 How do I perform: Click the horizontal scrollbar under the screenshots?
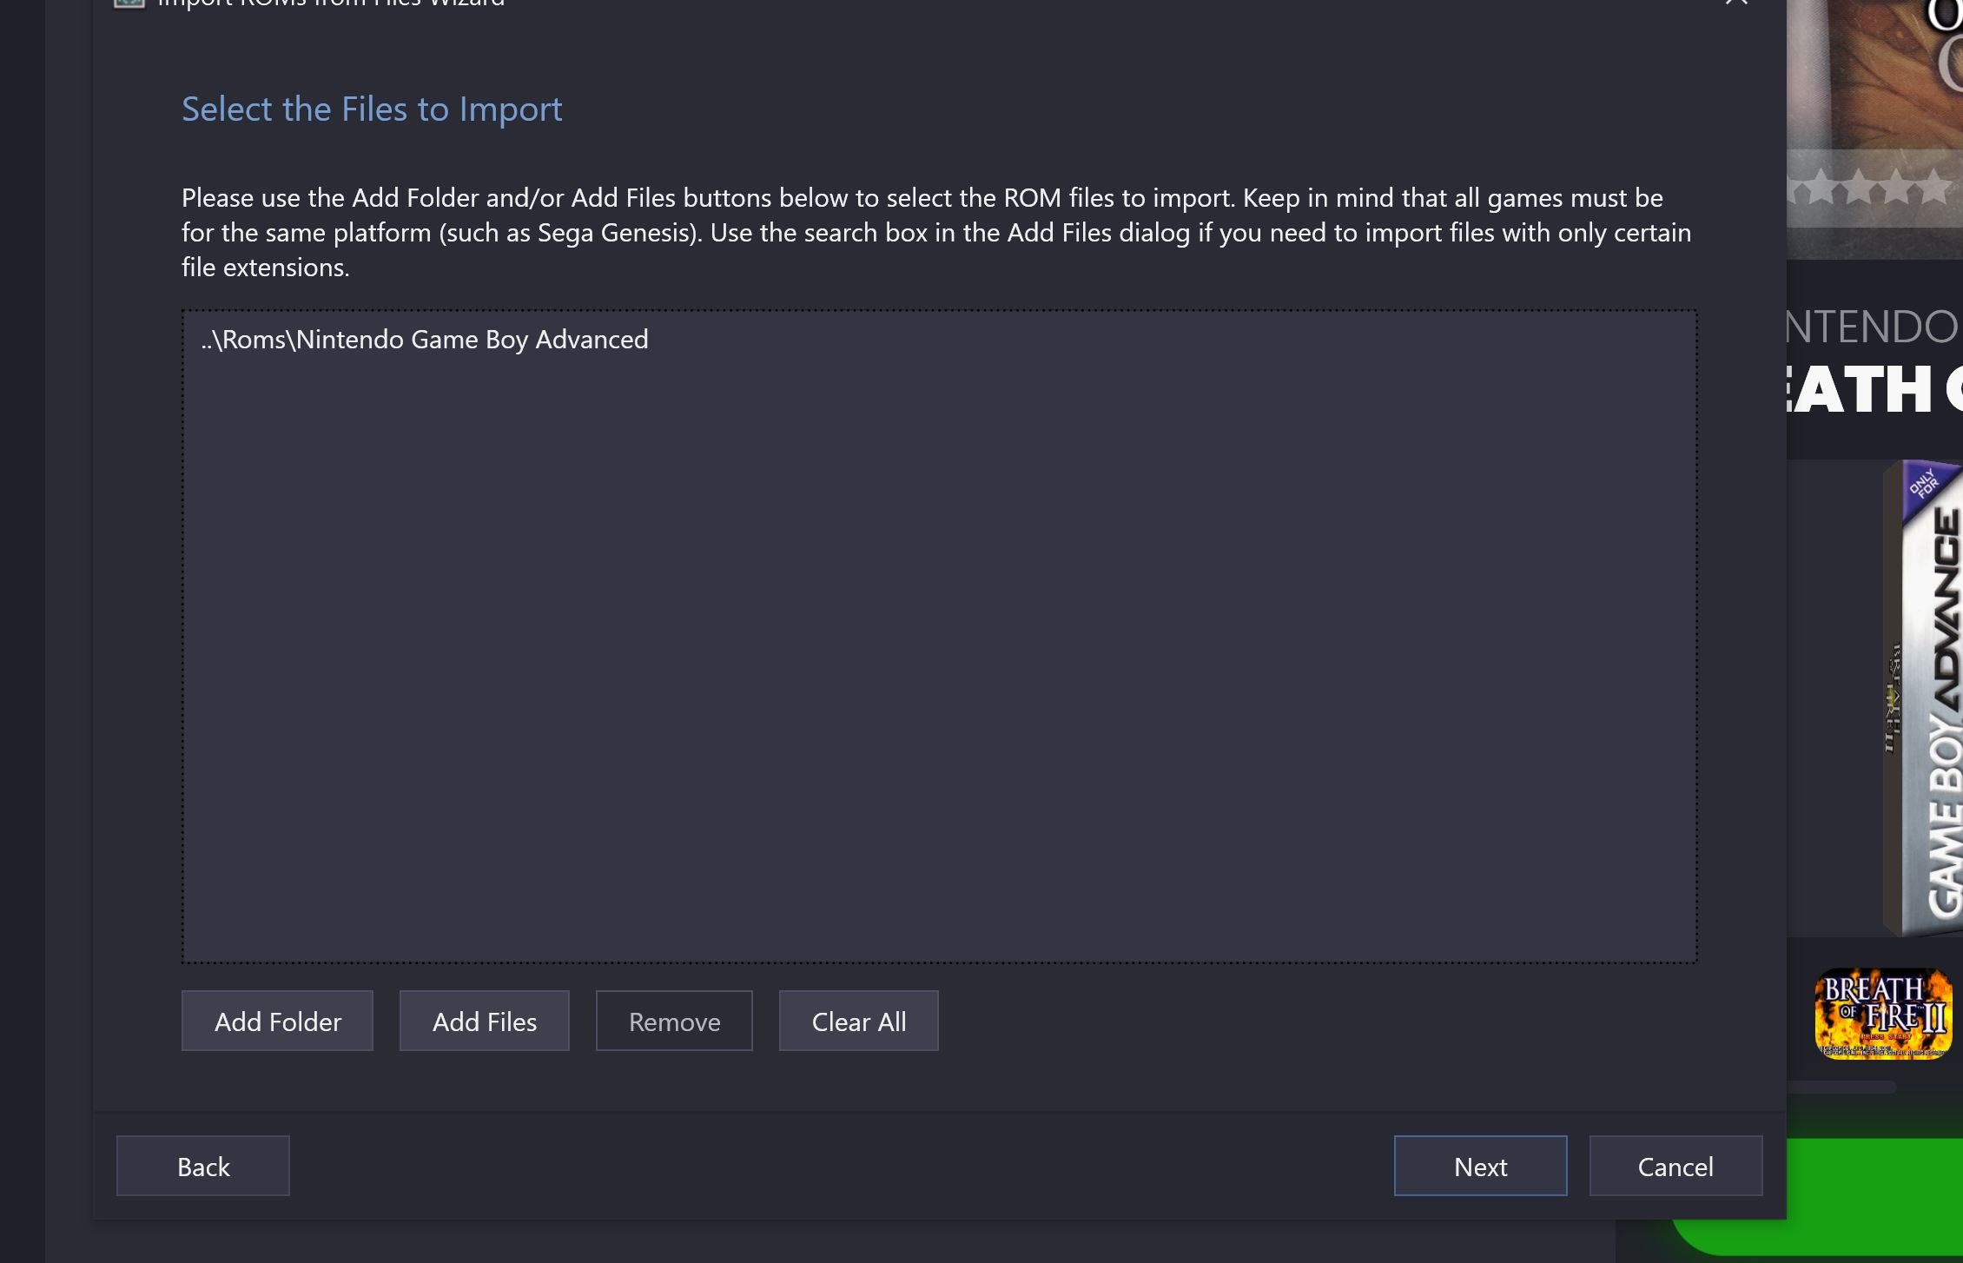[x=1841, y=1087]
